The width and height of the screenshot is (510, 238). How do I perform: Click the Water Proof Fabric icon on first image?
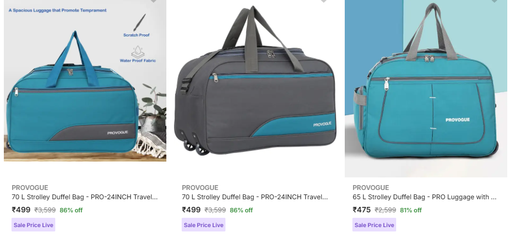coord(138,52)
